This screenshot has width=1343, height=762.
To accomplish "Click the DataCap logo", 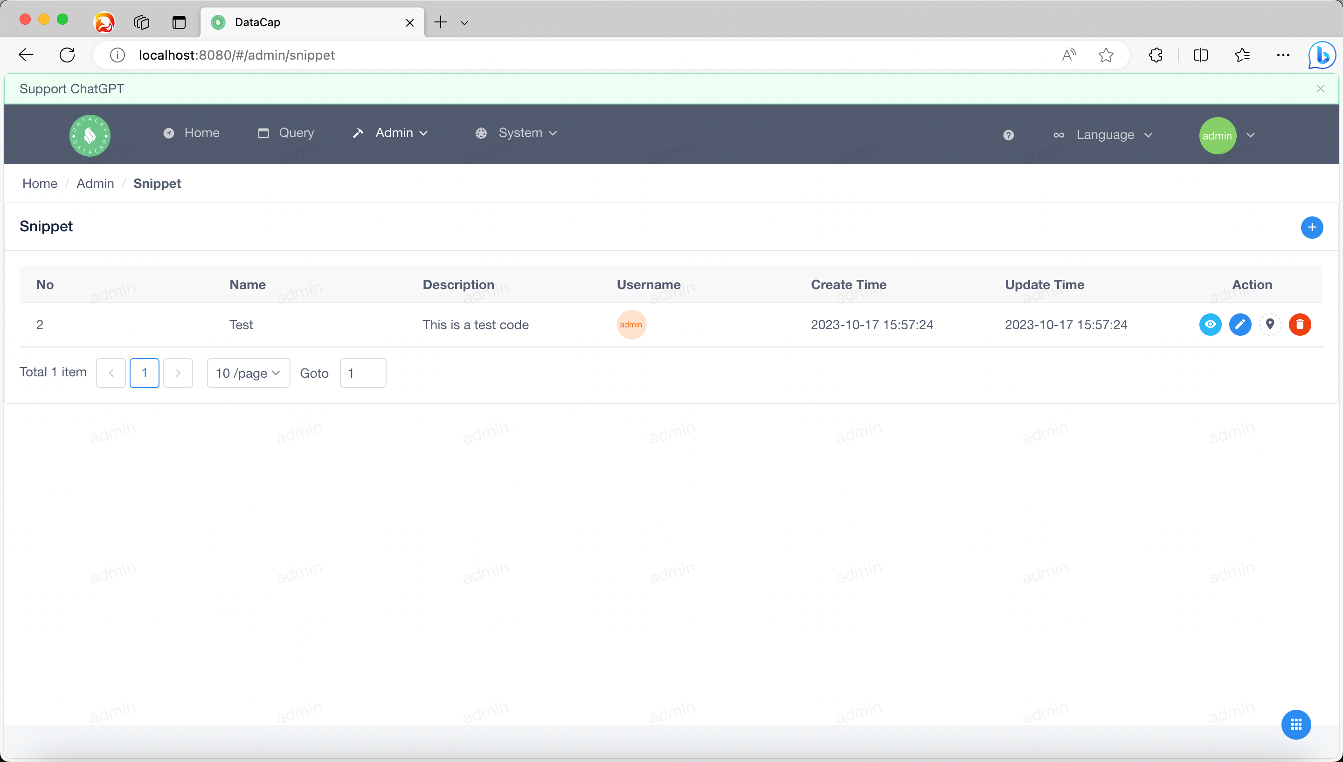I will (x=90, y=136).
